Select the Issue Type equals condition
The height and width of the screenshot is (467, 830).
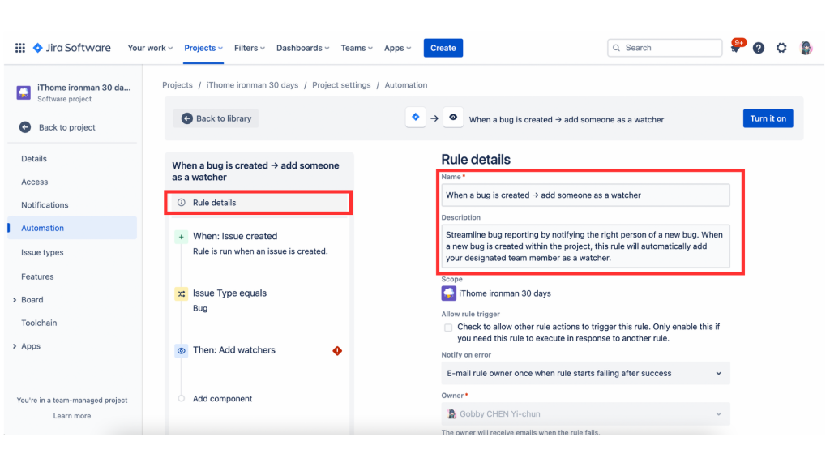click(x=229, y=293)
